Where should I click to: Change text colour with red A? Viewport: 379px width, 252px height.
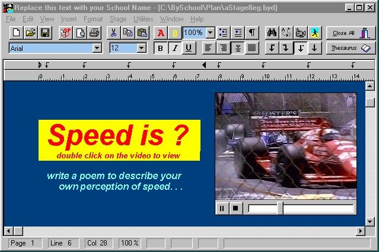(161, 33)
